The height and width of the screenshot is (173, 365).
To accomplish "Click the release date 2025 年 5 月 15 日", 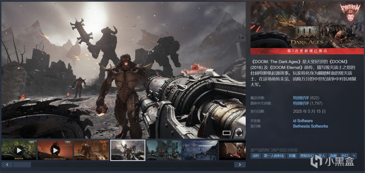I will [309, 111].
